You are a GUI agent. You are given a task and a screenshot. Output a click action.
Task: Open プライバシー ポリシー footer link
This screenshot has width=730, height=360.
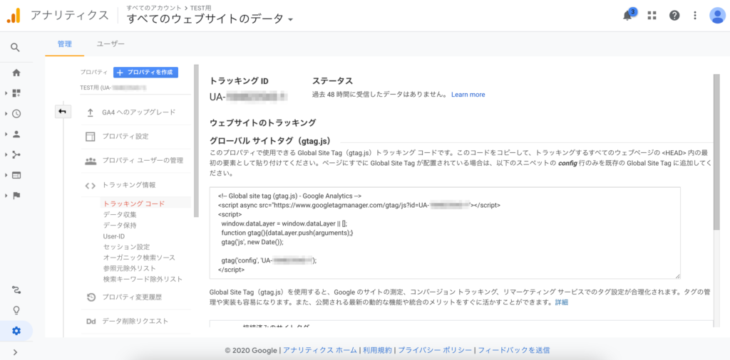tap(435, 350)
